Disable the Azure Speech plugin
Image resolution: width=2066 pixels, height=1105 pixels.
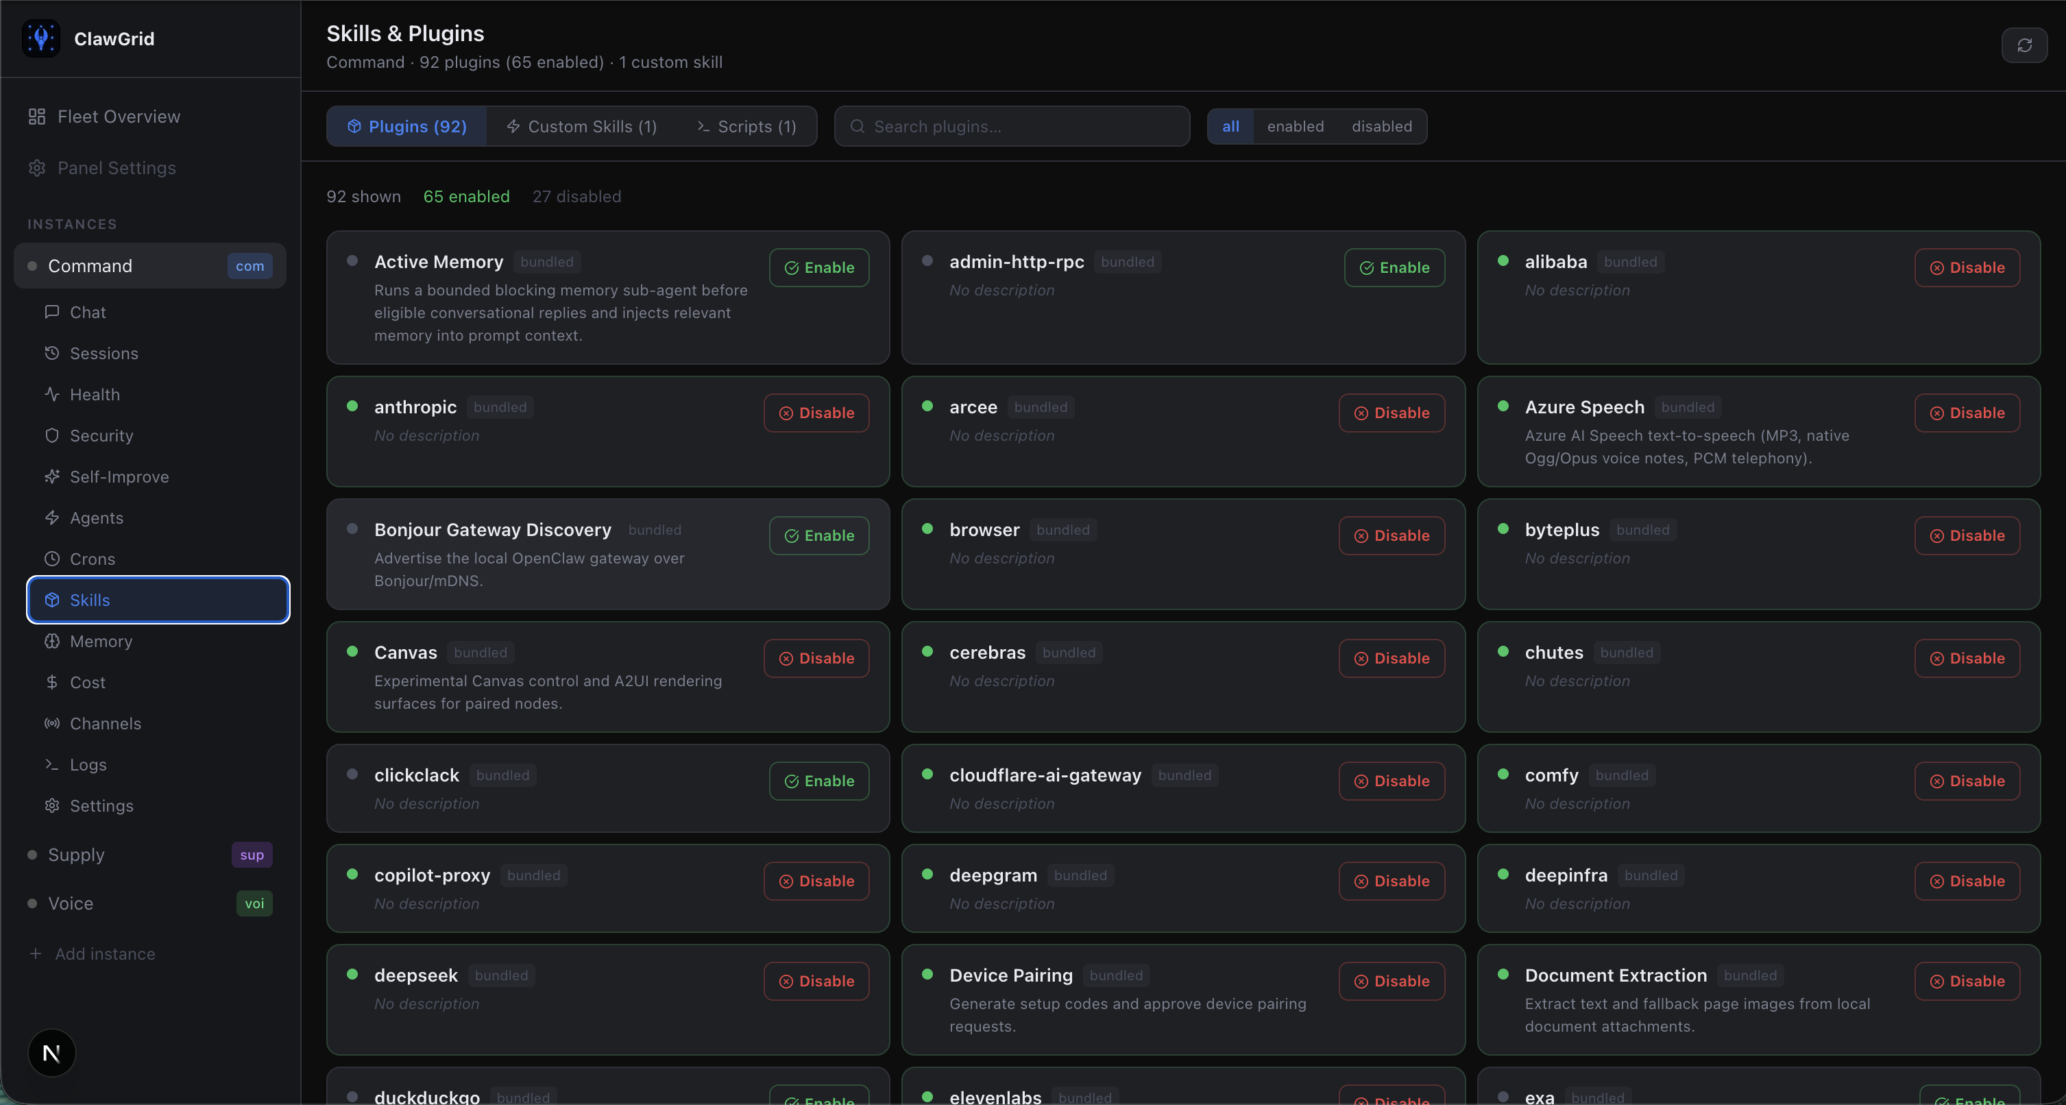pyautogui.click(x=1967, y=413)
